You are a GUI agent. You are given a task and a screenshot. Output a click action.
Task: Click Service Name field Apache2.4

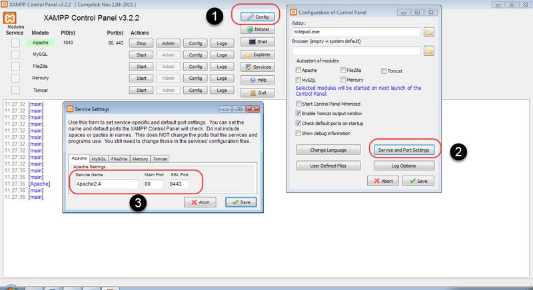[x=107, y=184]
